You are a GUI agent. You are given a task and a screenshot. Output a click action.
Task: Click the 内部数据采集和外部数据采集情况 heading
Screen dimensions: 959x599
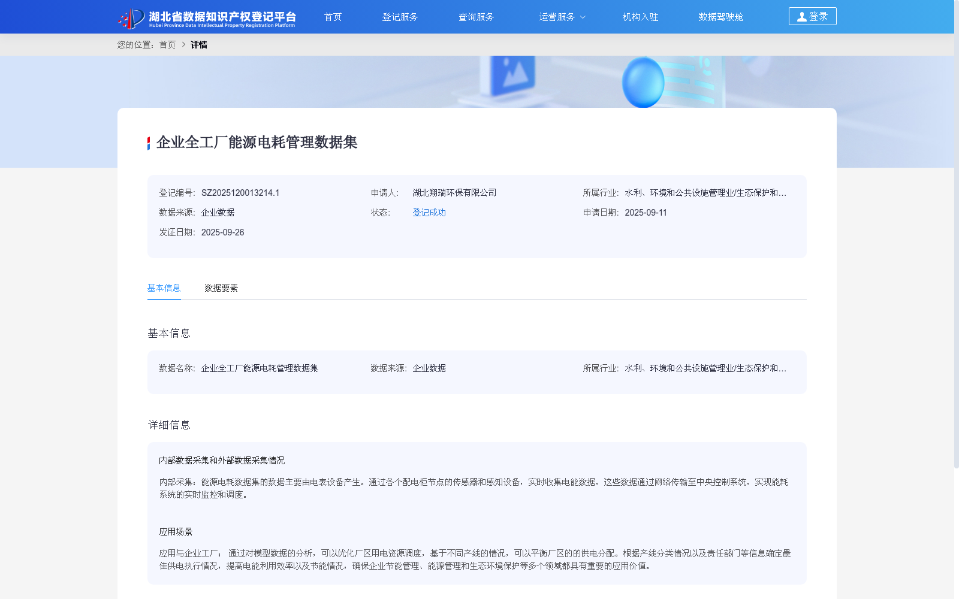[x=222, y=461]
